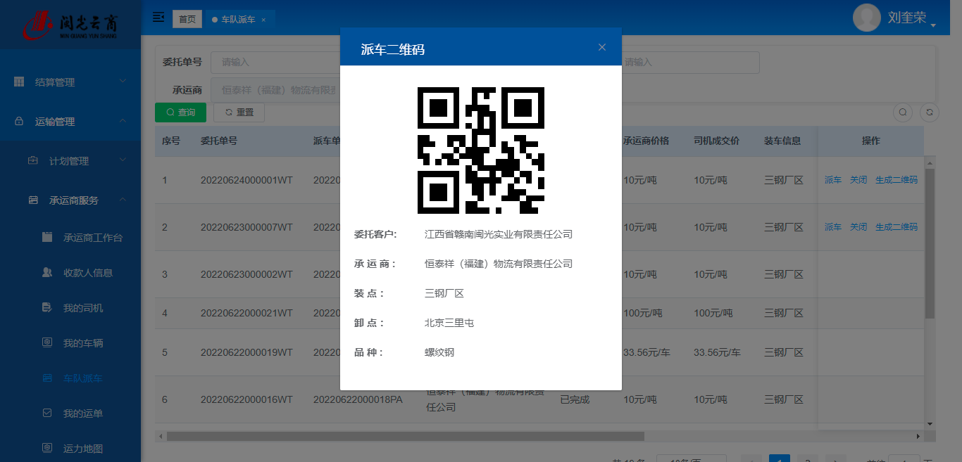Close the 车队派车 tab

point(263,20)
